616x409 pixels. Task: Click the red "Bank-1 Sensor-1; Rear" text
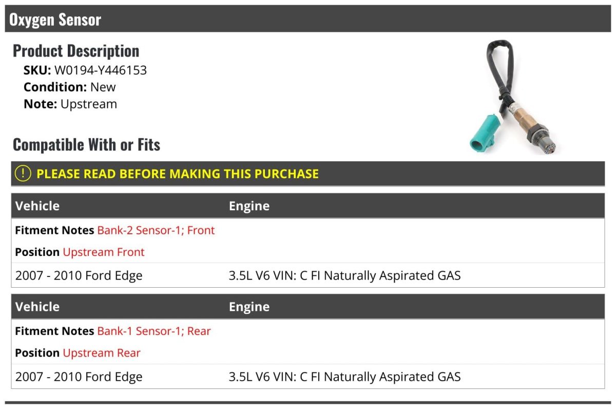point(154,331)
